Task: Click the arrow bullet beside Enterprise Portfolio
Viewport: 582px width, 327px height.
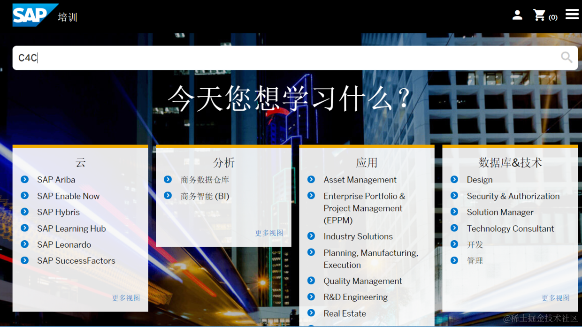Action: pyautogui.click(x=311, y=196)
